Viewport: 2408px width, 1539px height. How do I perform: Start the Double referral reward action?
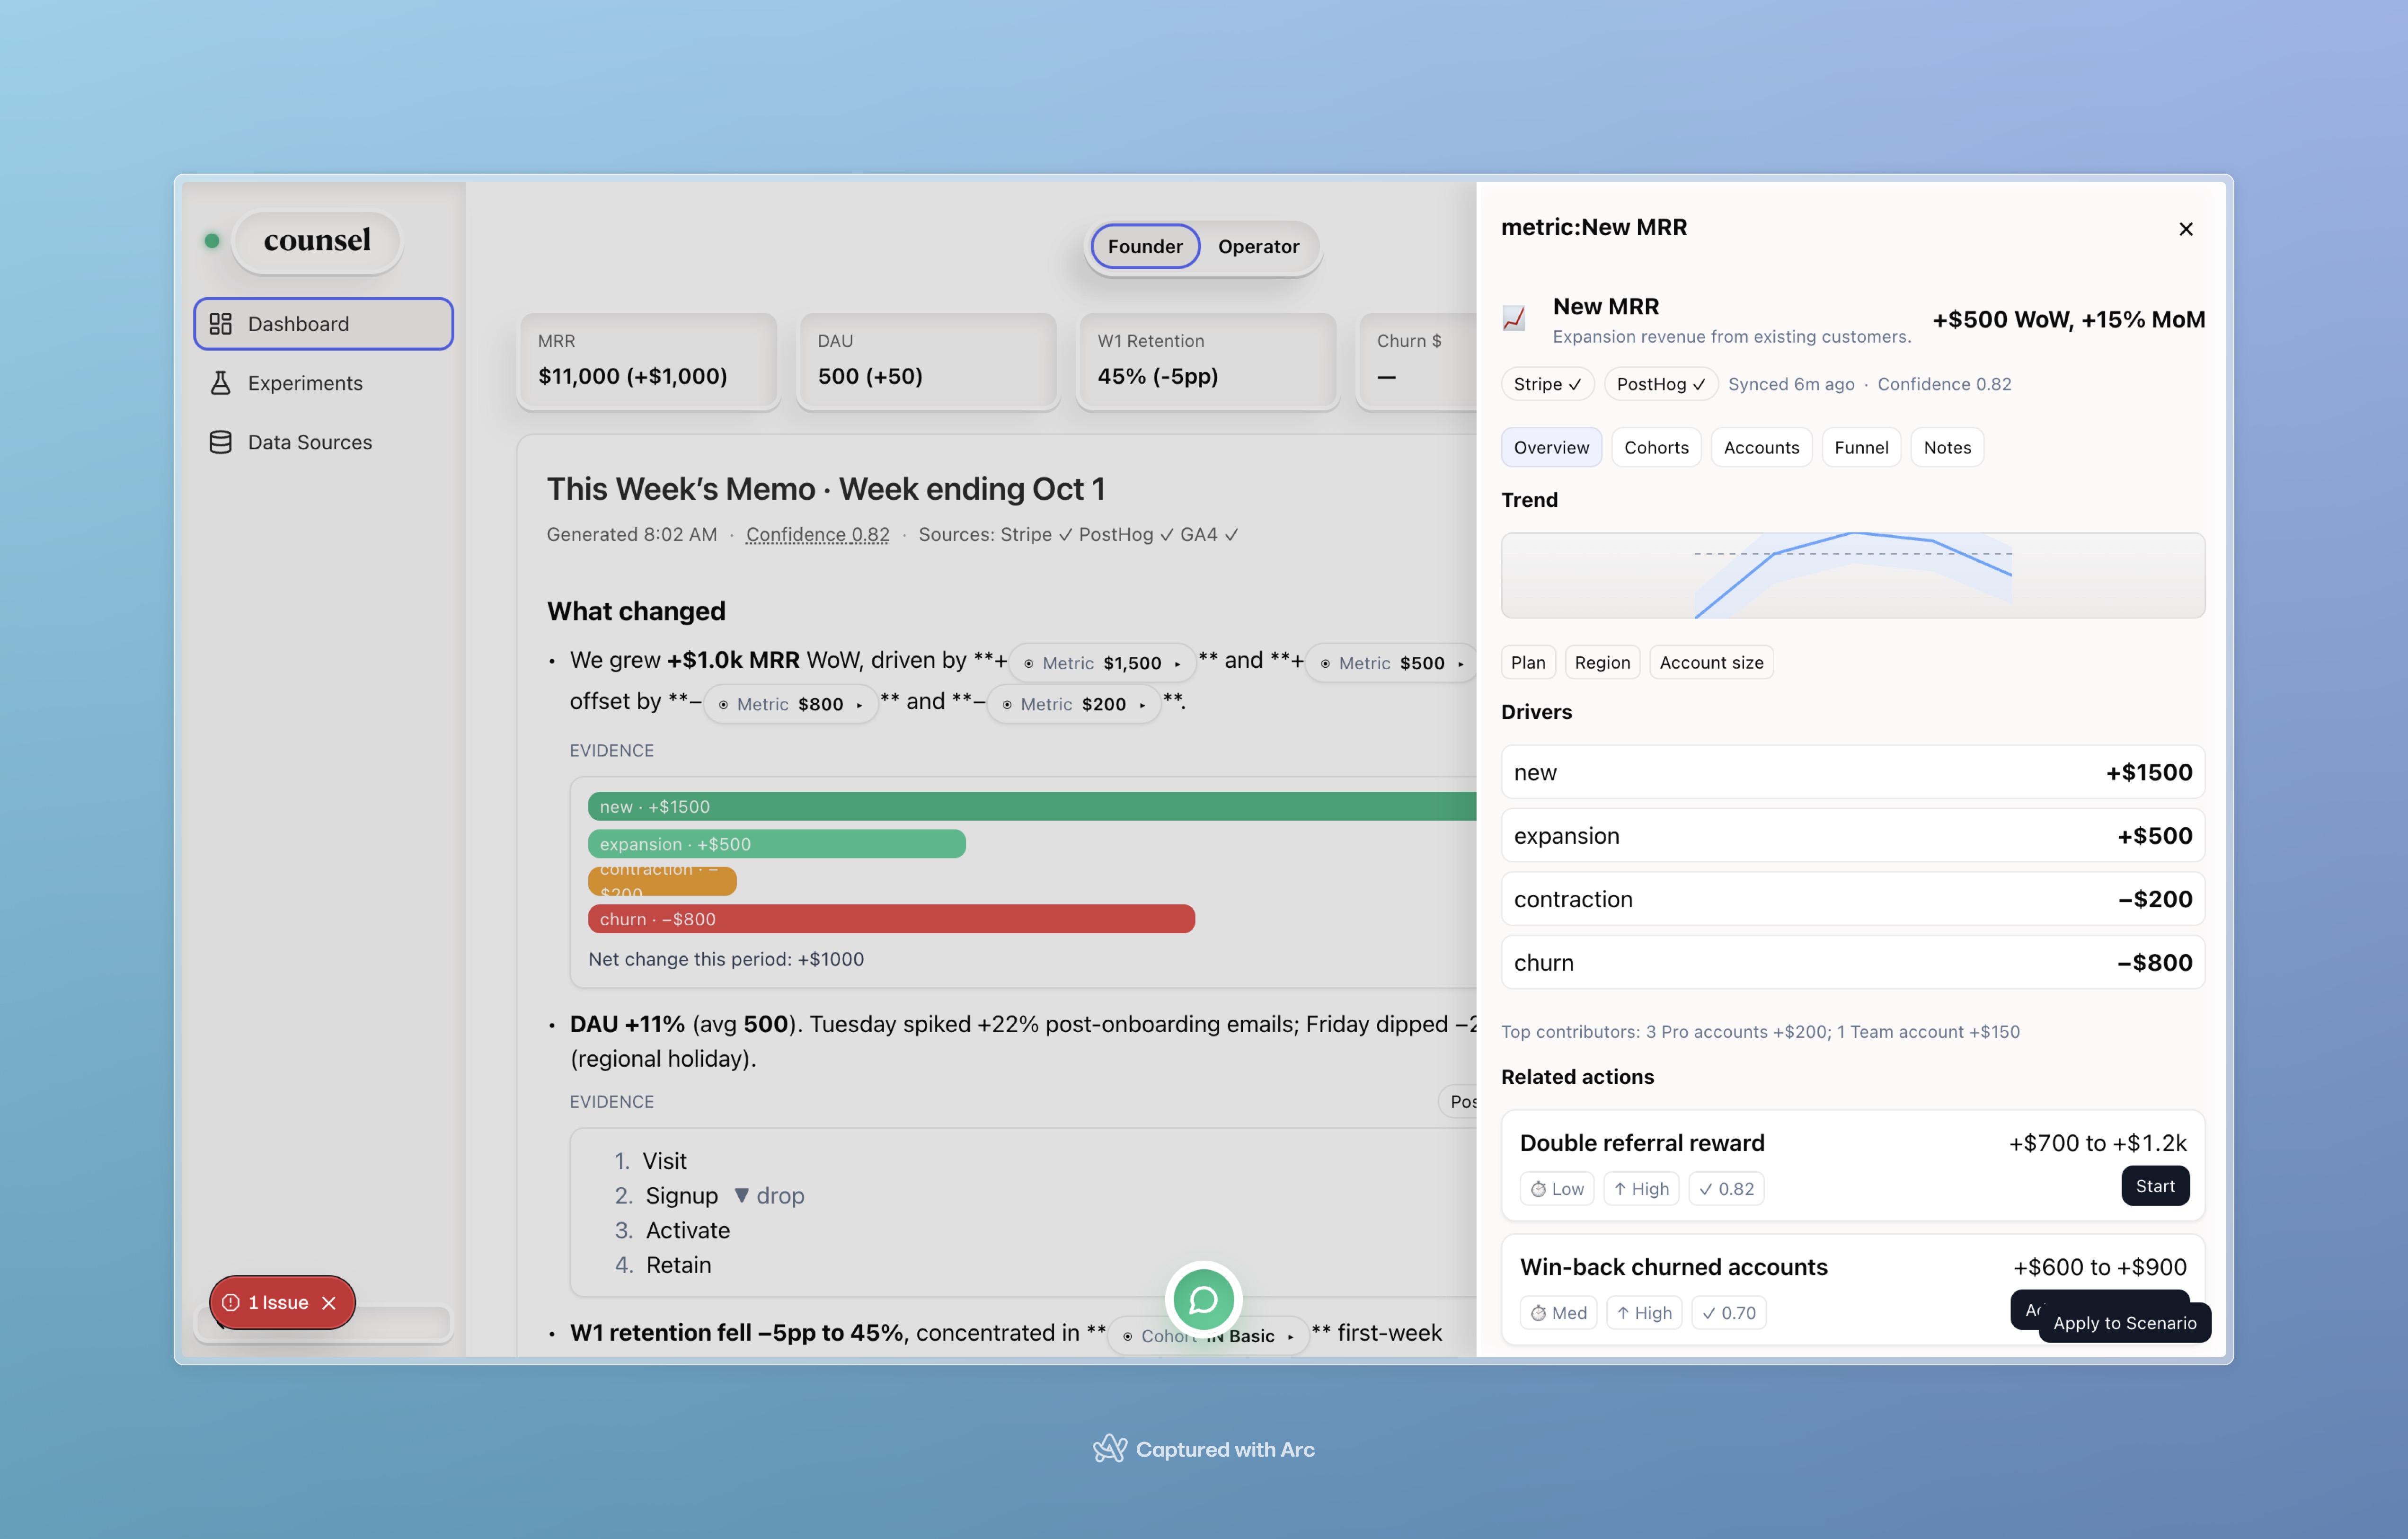(x=2154, y=1186)
